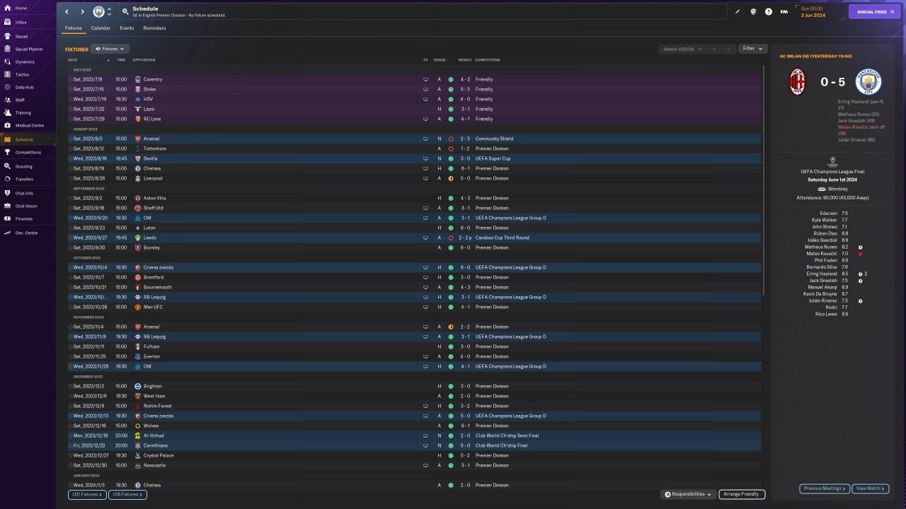Expand the Responsibilities dropdown

coord(689,494)
